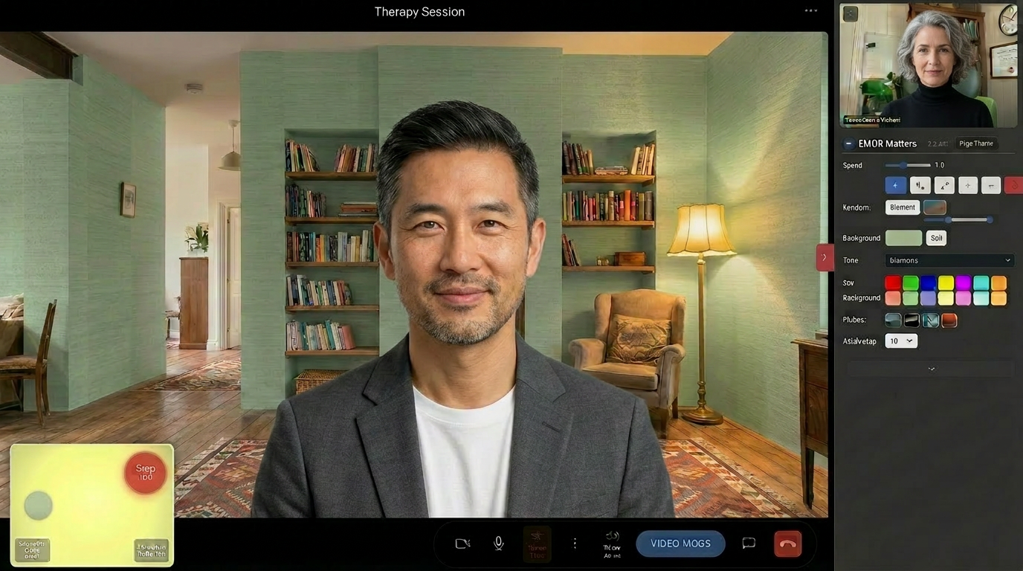This screenshot has height=571, width=1023.
Task: Select the plus-shaped mode button
Action: 967,185
